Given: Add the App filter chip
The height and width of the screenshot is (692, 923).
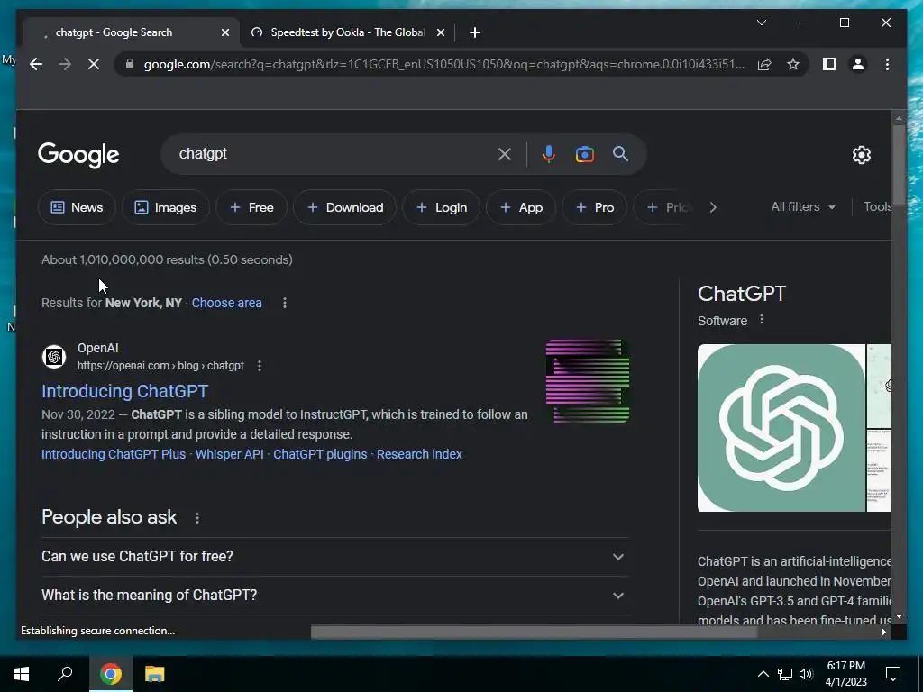Looking at the screenshot, I should click(521, 207).
